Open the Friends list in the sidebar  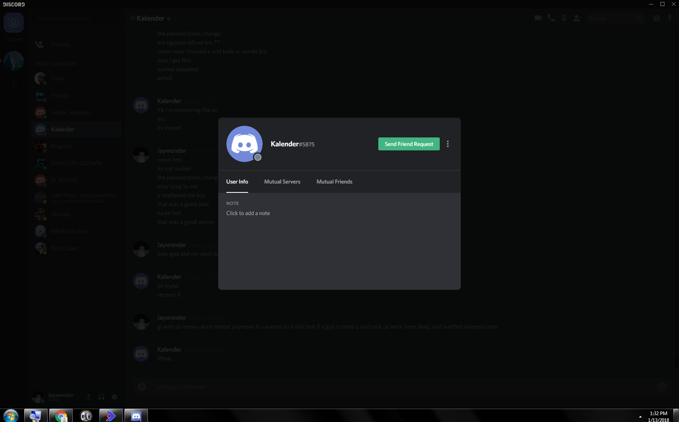(x=76, y=44)
